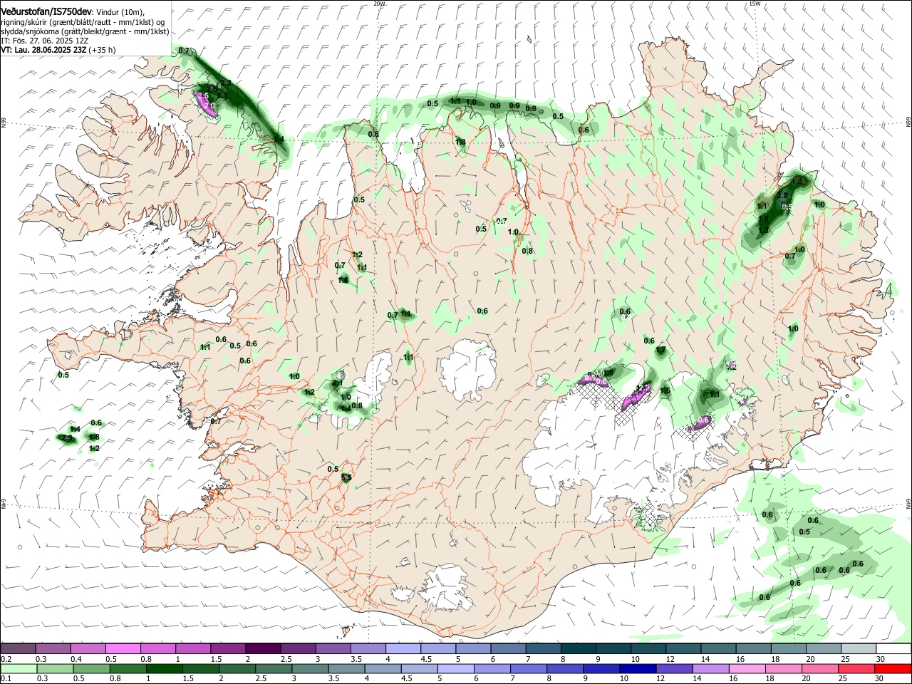Select the crimson swatch between lower-row 25 and 30
Viewport: 912px width, 684px height.
[856, 669]
